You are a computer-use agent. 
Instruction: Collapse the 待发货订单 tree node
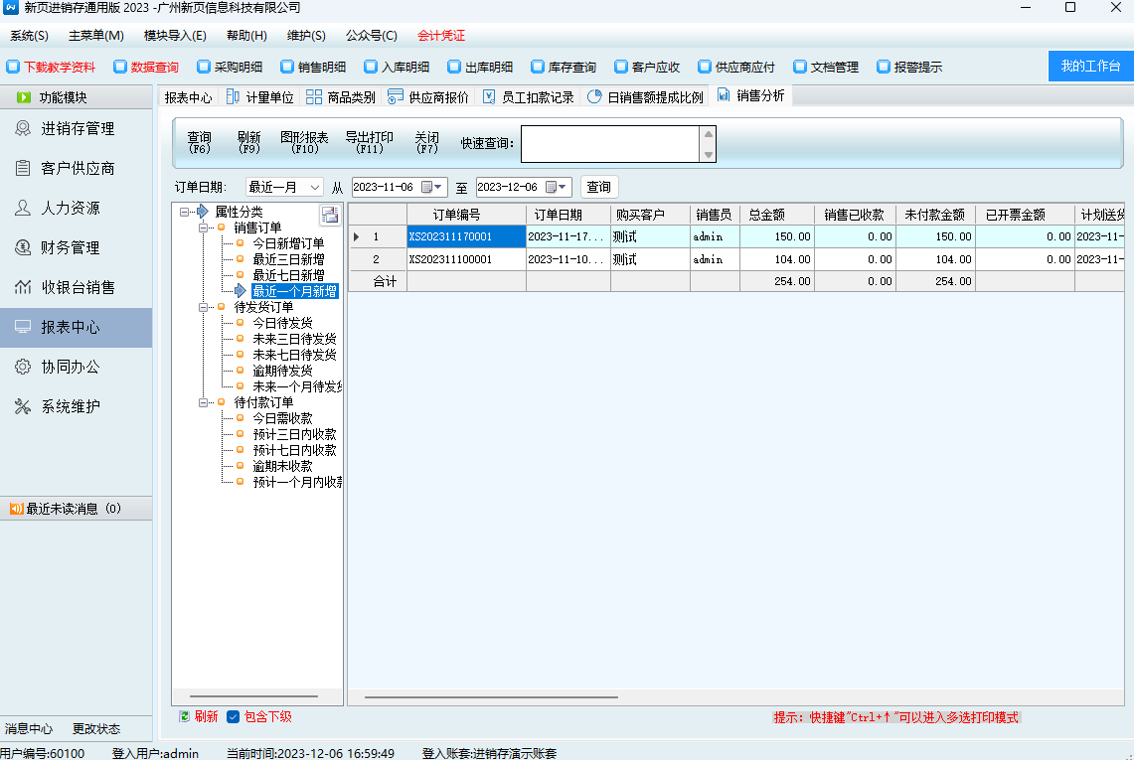203,307
